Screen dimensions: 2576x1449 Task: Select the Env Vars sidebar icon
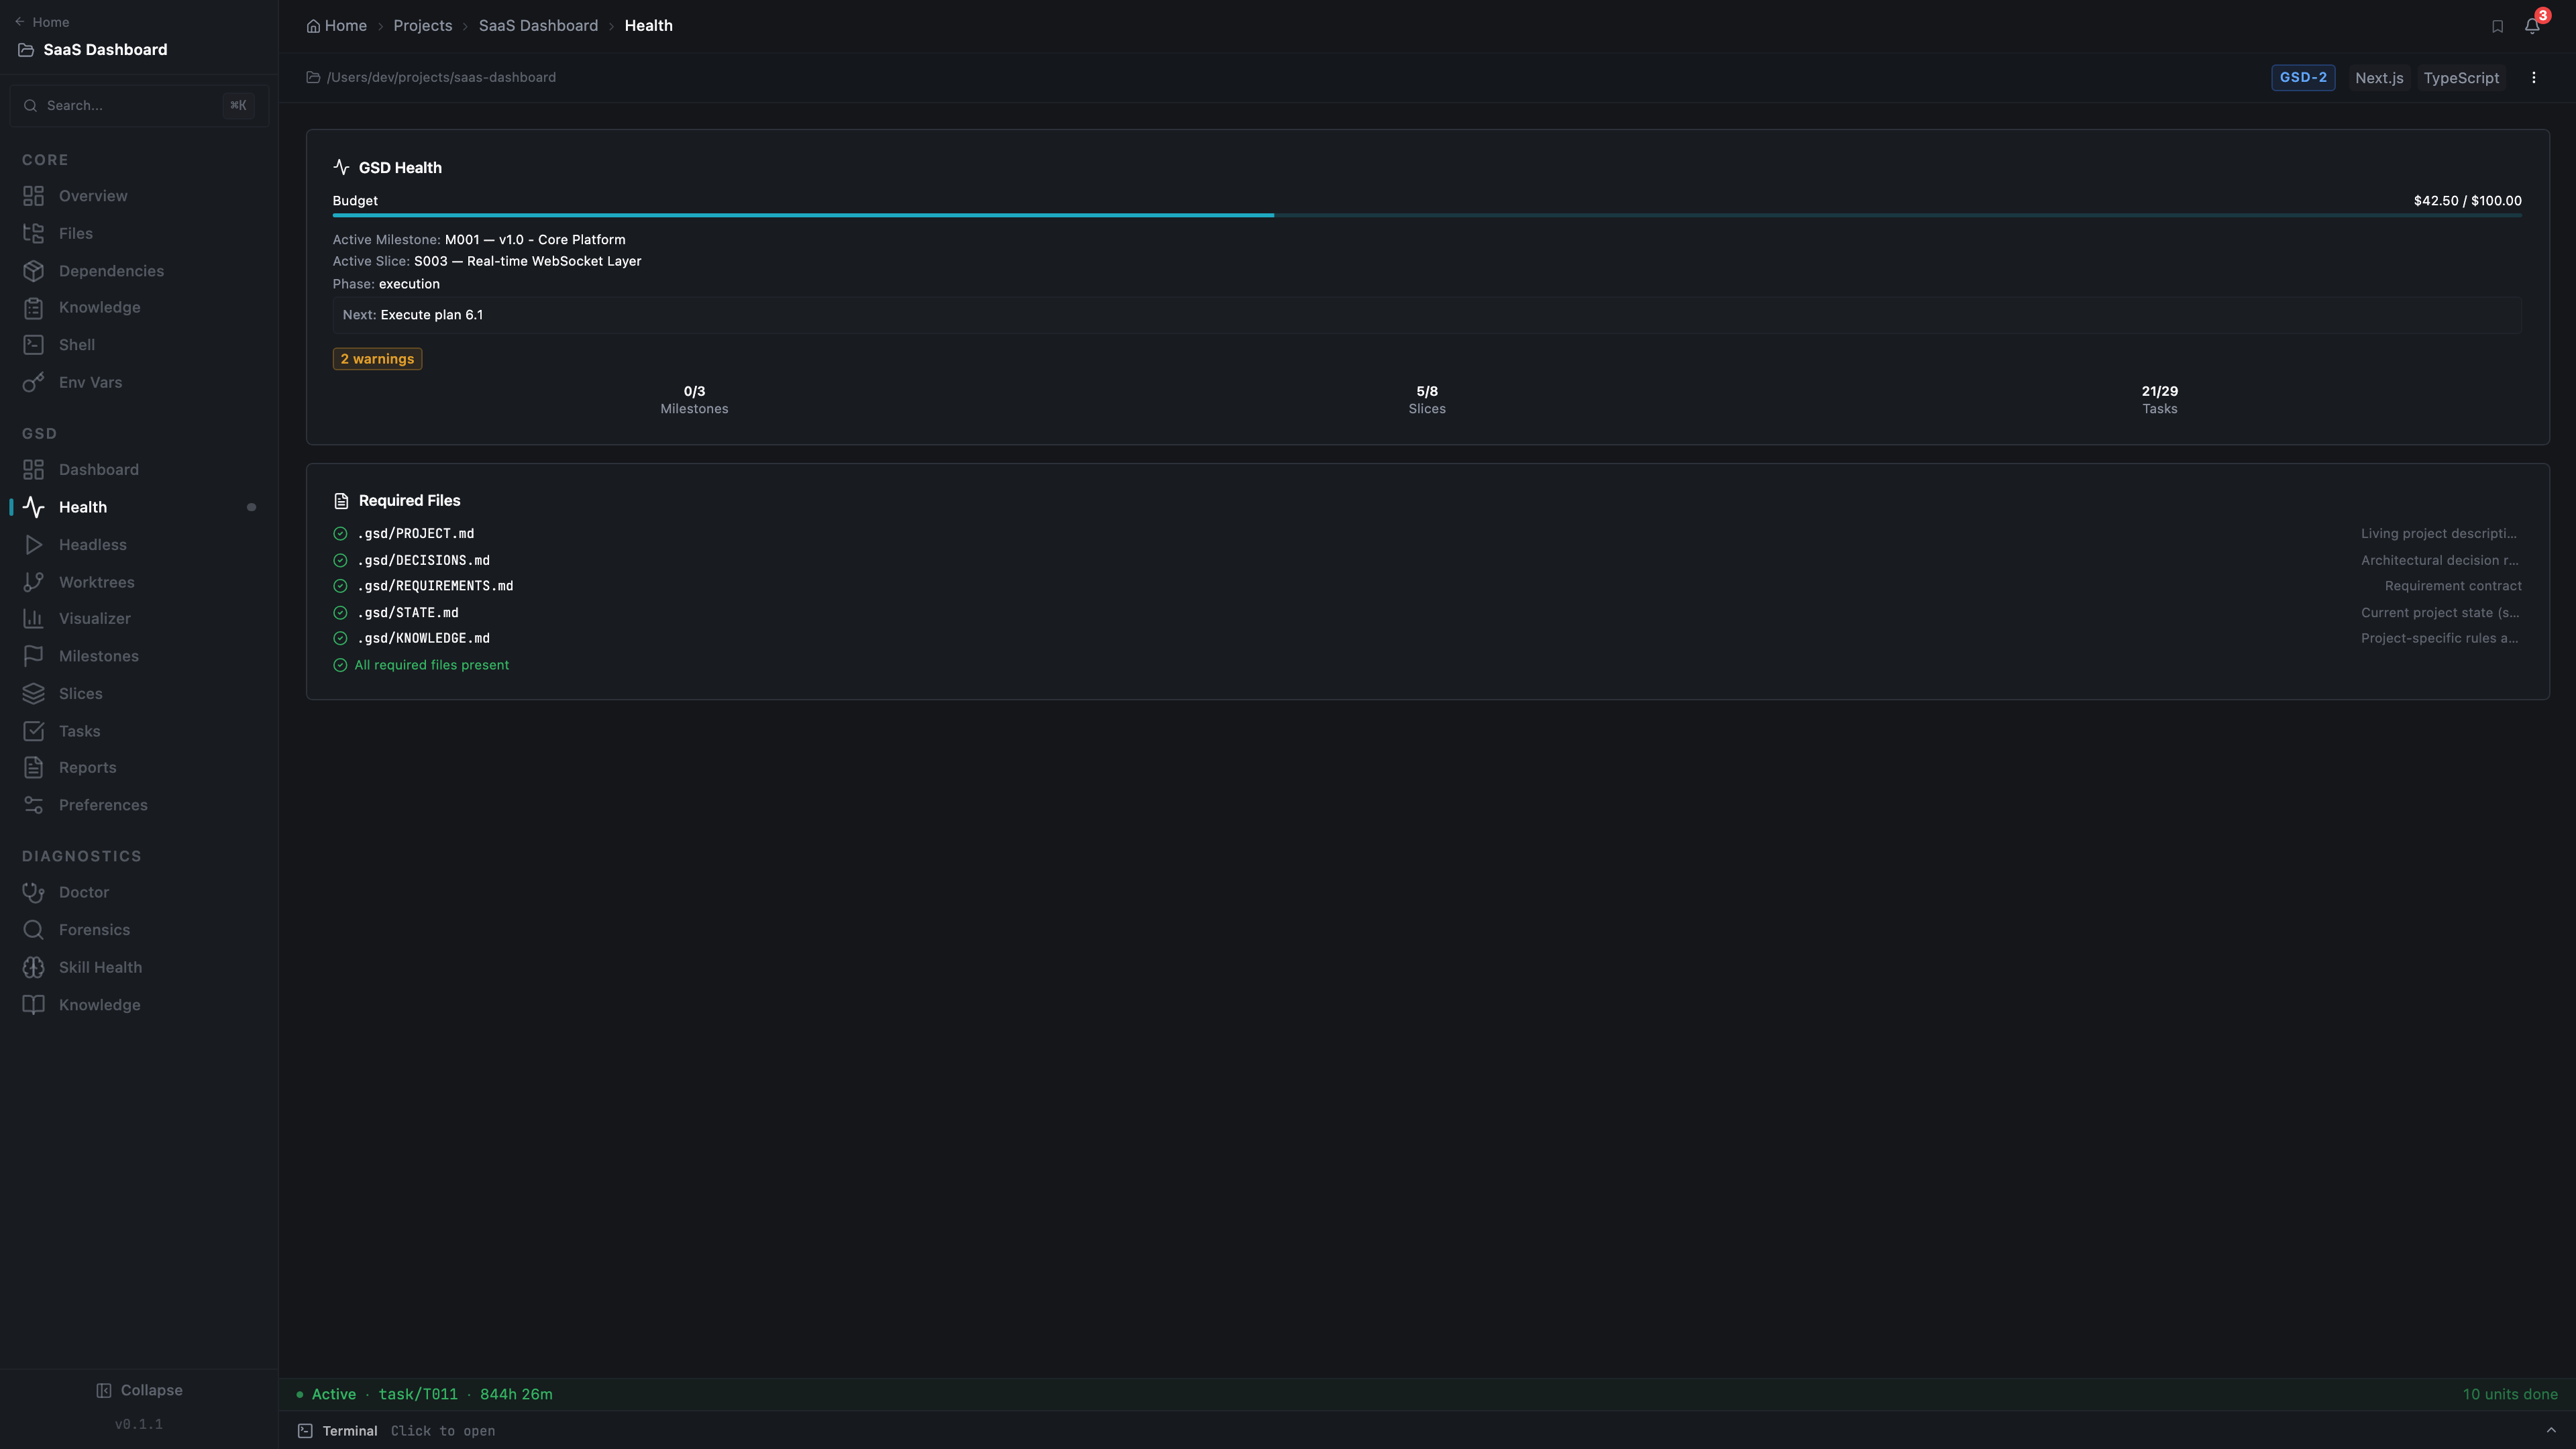coord(89,382)
